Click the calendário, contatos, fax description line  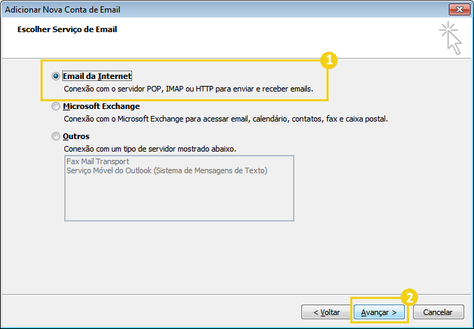point(225,119)
